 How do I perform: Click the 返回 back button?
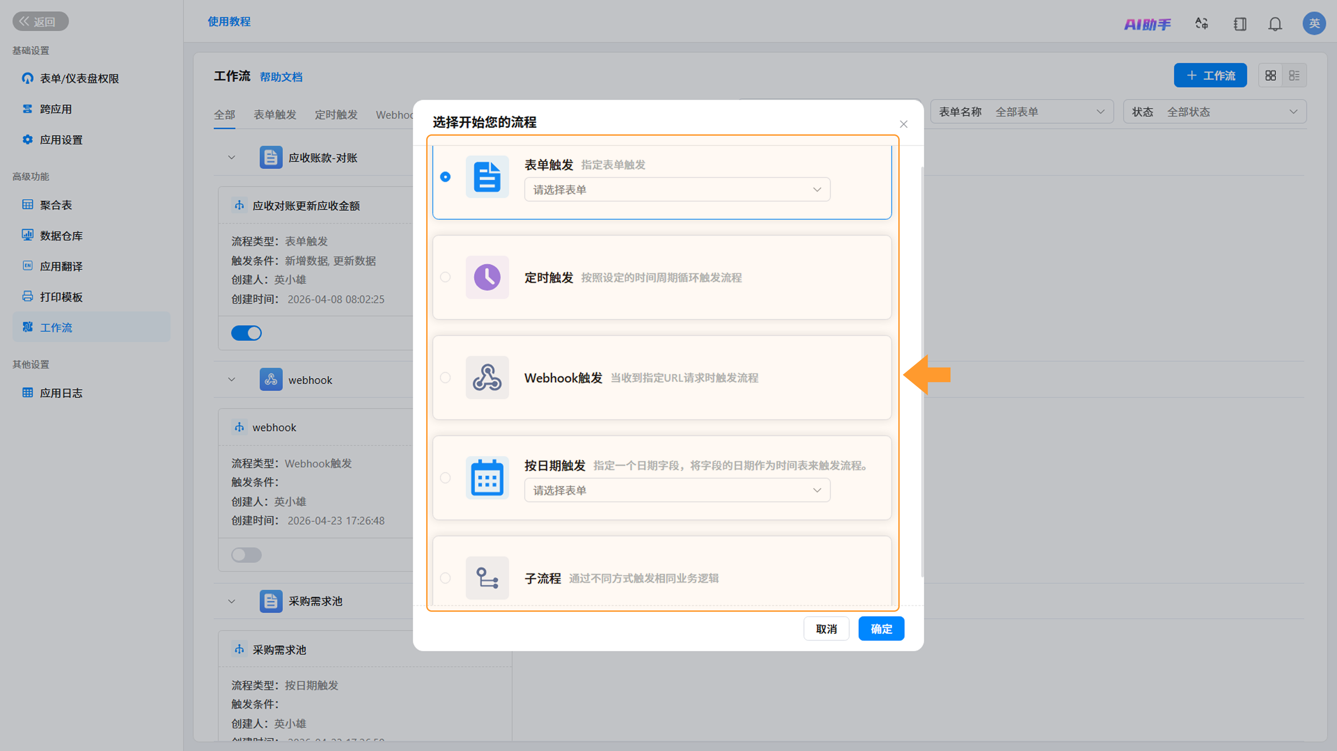pyautogui.click(x=40, y=21)
